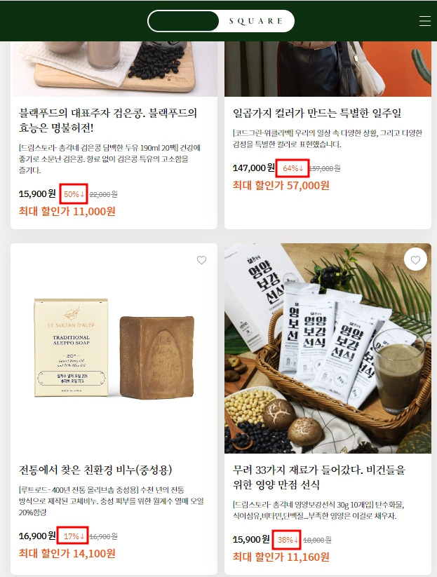437x577 pixels.
Task: Toggle heart on Aleppo soap product
Action: [201, 260]
